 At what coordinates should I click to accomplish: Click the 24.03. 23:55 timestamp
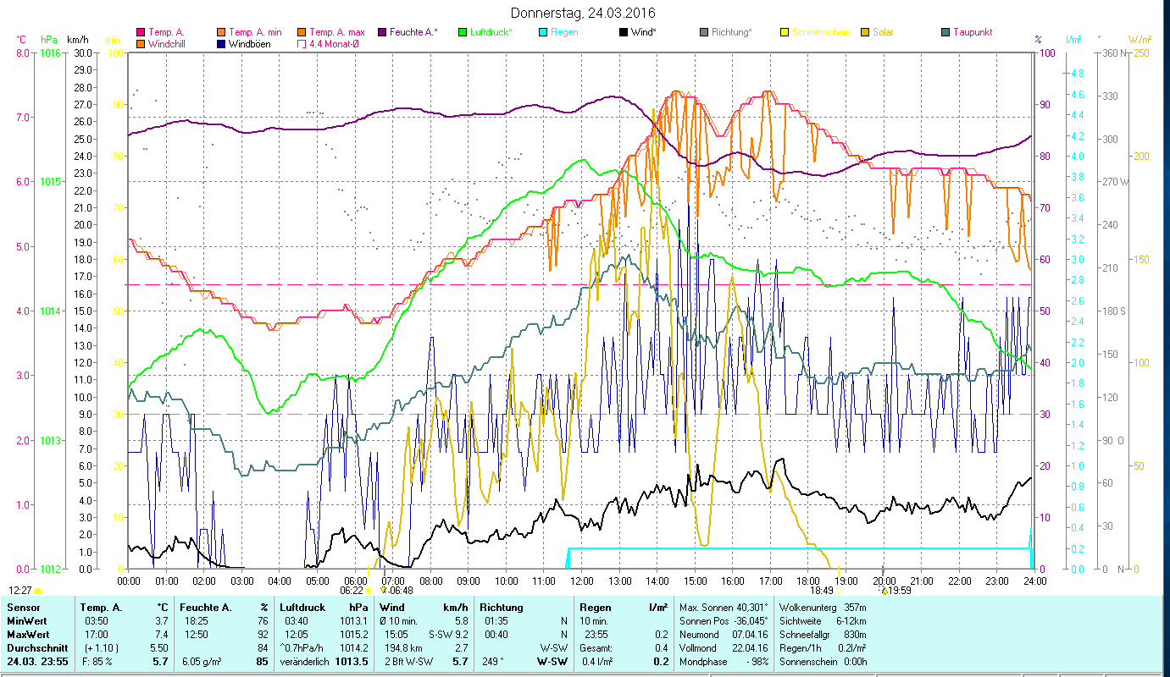click(x=37, y=661)
